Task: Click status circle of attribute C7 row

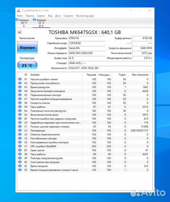Action: point(20,146)
